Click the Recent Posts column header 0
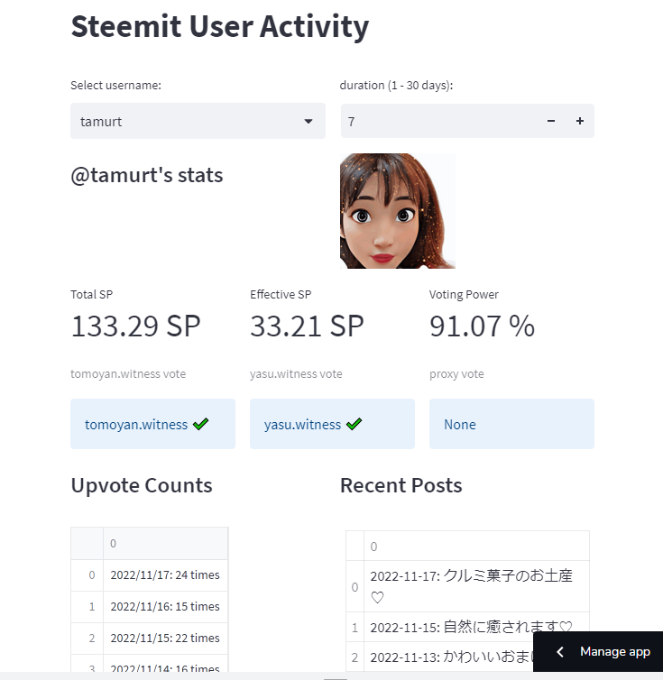663x680 pixels. 476,546
